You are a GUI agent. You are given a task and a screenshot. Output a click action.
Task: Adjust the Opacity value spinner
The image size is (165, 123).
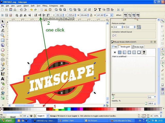click(x=155, y=104)
